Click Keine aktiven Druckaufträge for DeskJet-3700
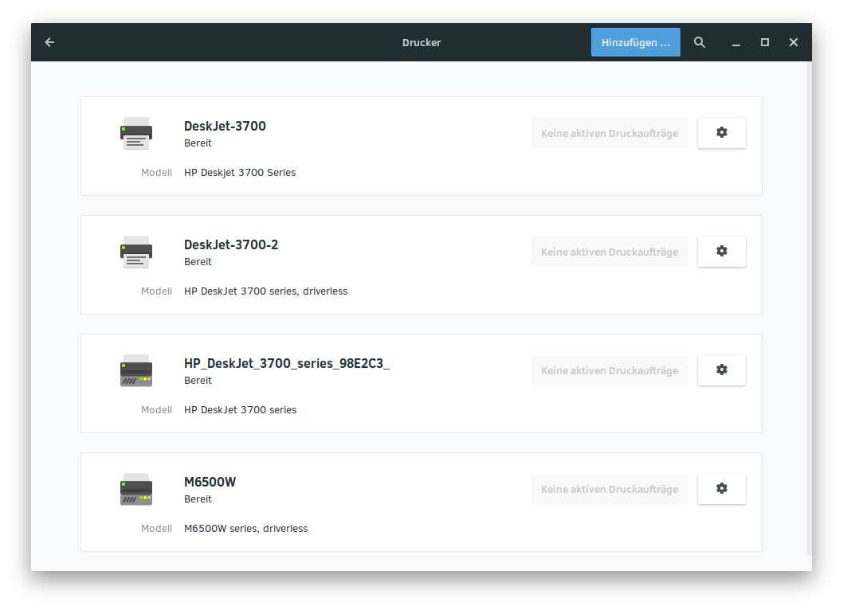The height and width of the screenshot is (610, 843). (610, 133)
